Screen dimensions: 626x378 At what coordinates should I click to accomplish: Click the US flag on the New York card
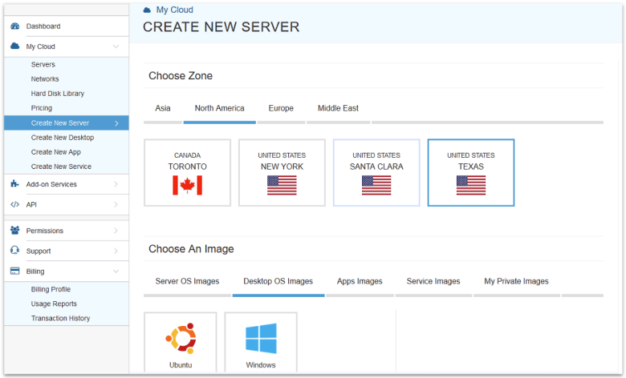coord(282,185)
